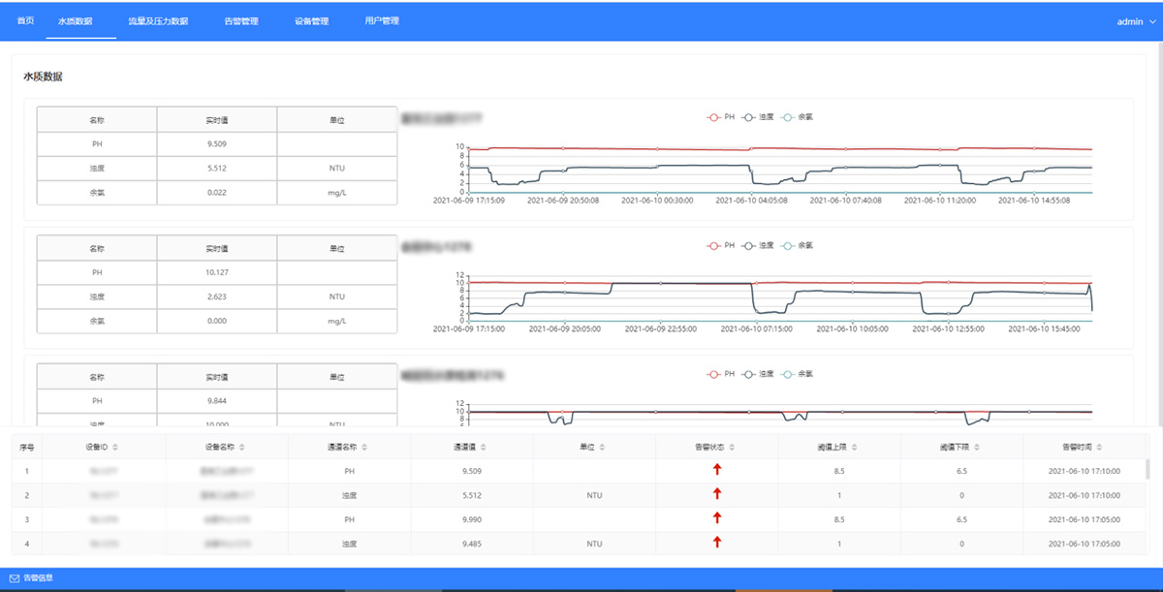The image size is (1163, 592).
Task: Click 9.990 channel value in alarm table
Action: click(472, 518)
